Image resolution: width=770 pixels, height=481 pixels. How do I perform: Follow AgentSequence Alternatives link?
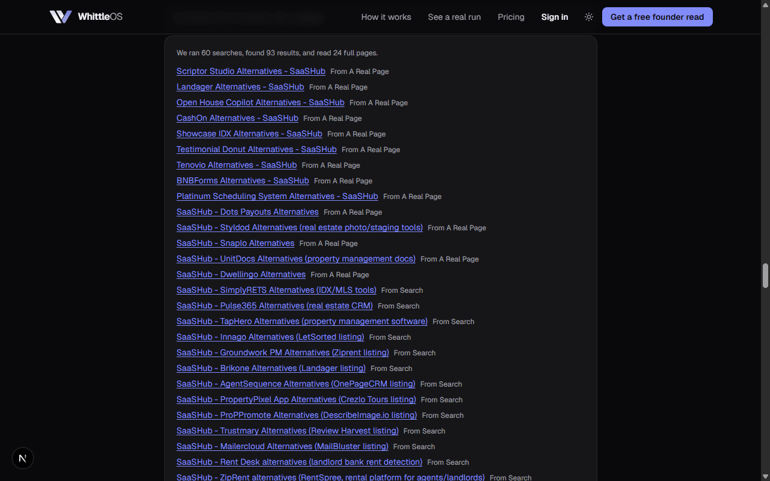pyautogui.click(x=296, y=384)
